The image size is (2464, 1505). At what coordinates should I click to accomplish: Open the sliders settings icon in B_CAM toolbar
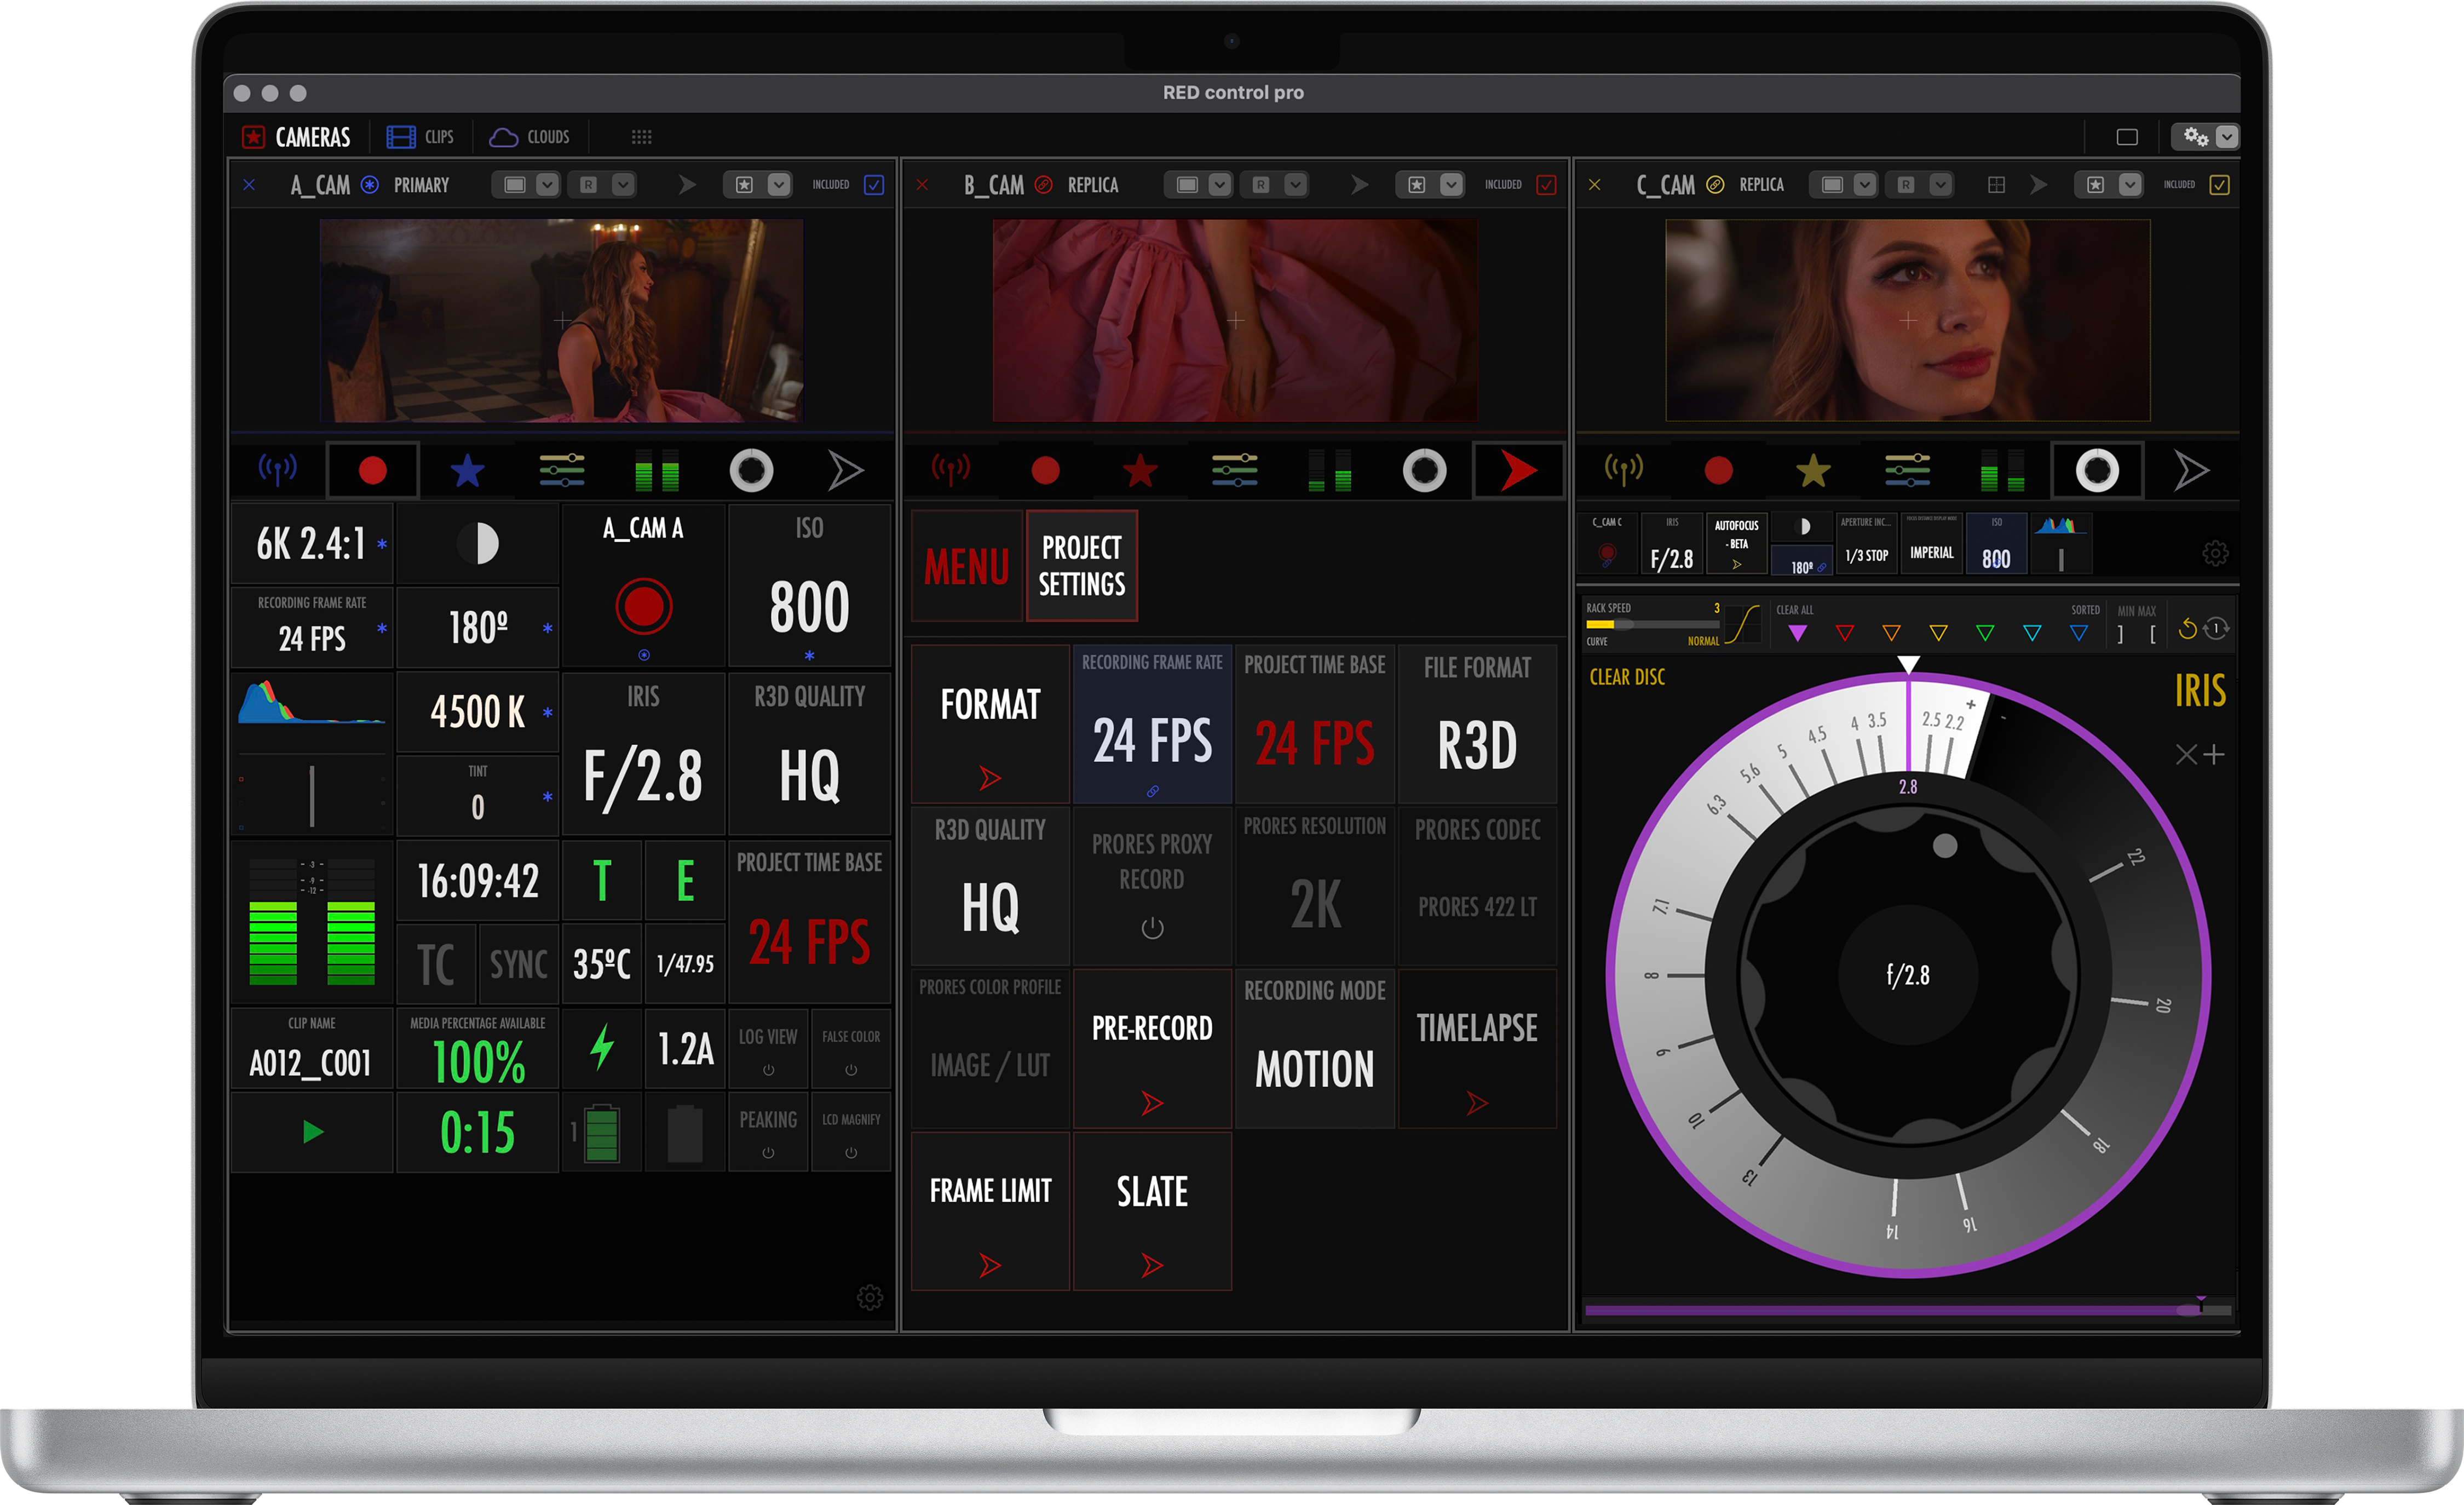(1234, 470)
